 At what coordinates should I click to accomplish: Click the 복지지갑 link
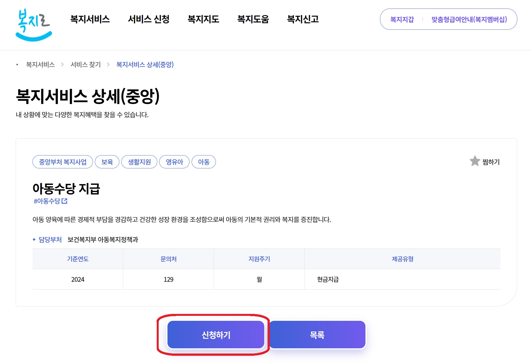(x=402, y=19)
